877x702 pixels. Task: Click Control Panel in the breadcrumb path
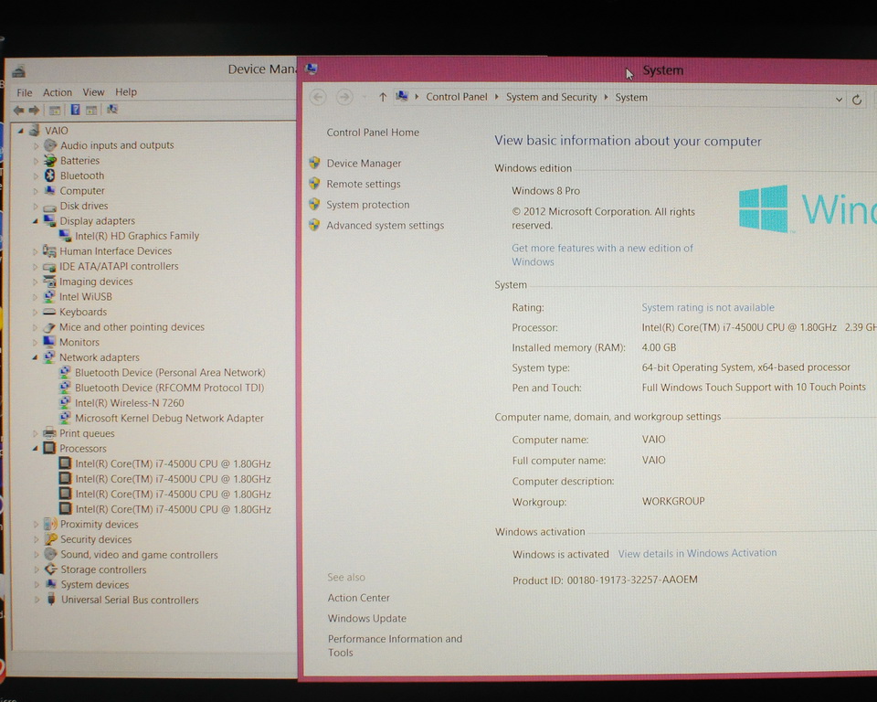pos(457,97)
